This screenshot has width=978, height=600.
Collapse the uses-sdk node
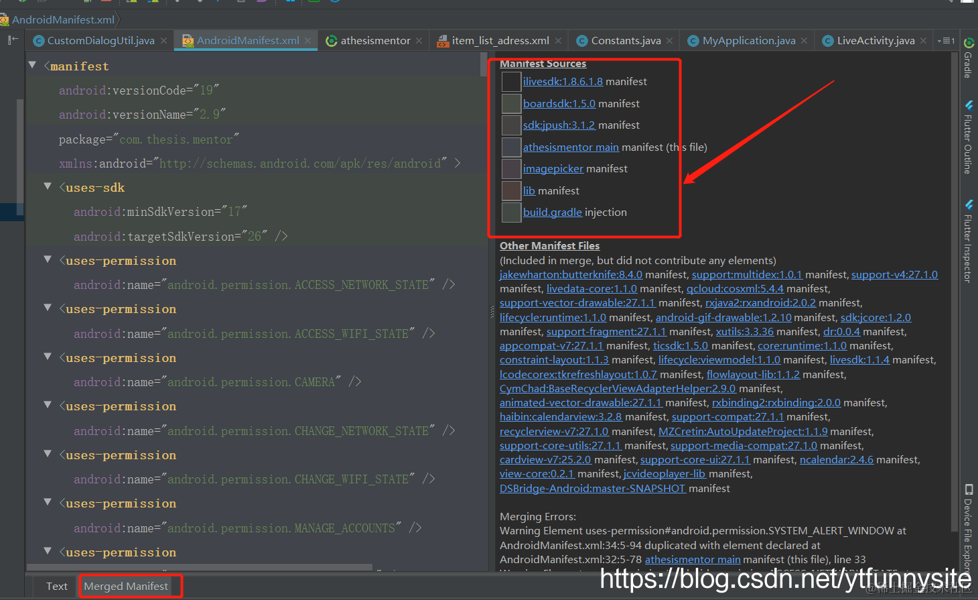pos(48,186)
